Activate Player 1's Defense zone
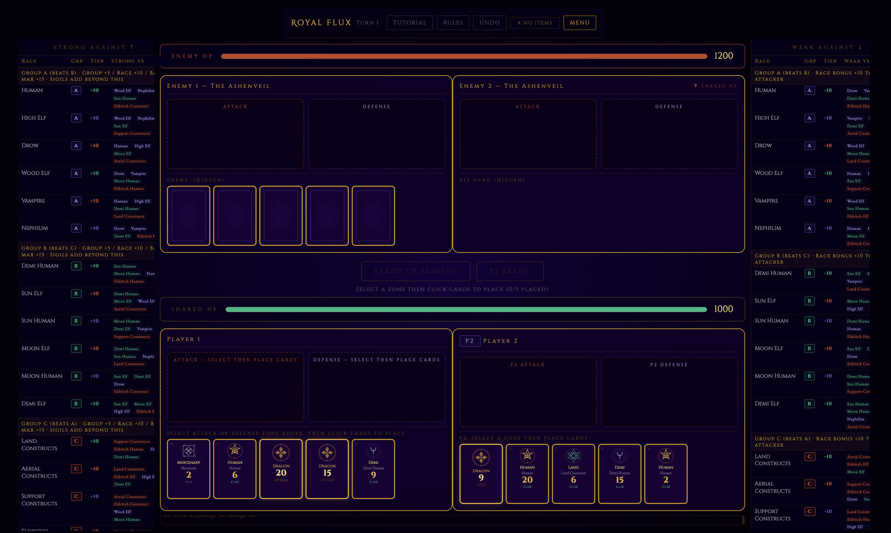This screenshot has height=533, width=891. [x=377, y=387]
